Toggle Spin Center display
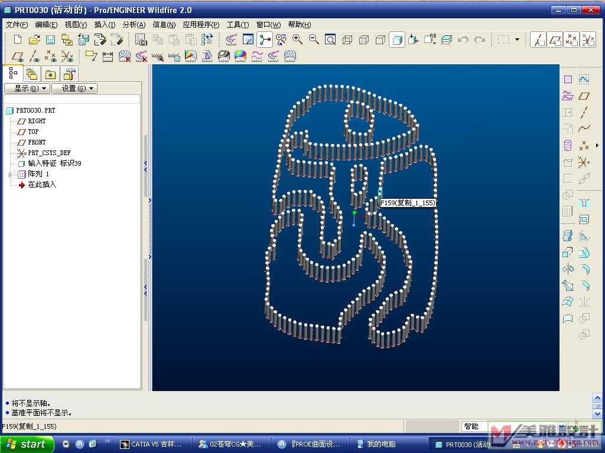 click(265, 40)
